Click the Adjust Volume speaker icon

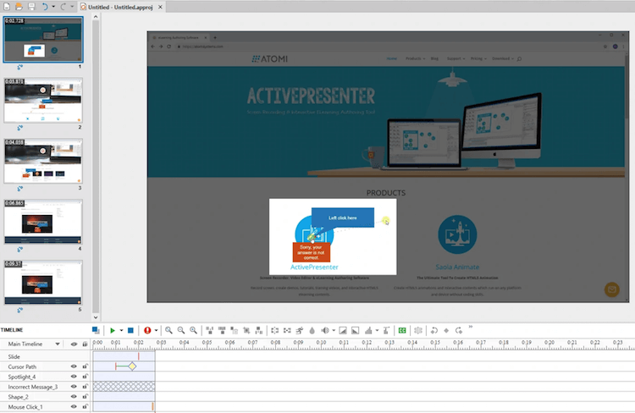click(x=325, y=330)
